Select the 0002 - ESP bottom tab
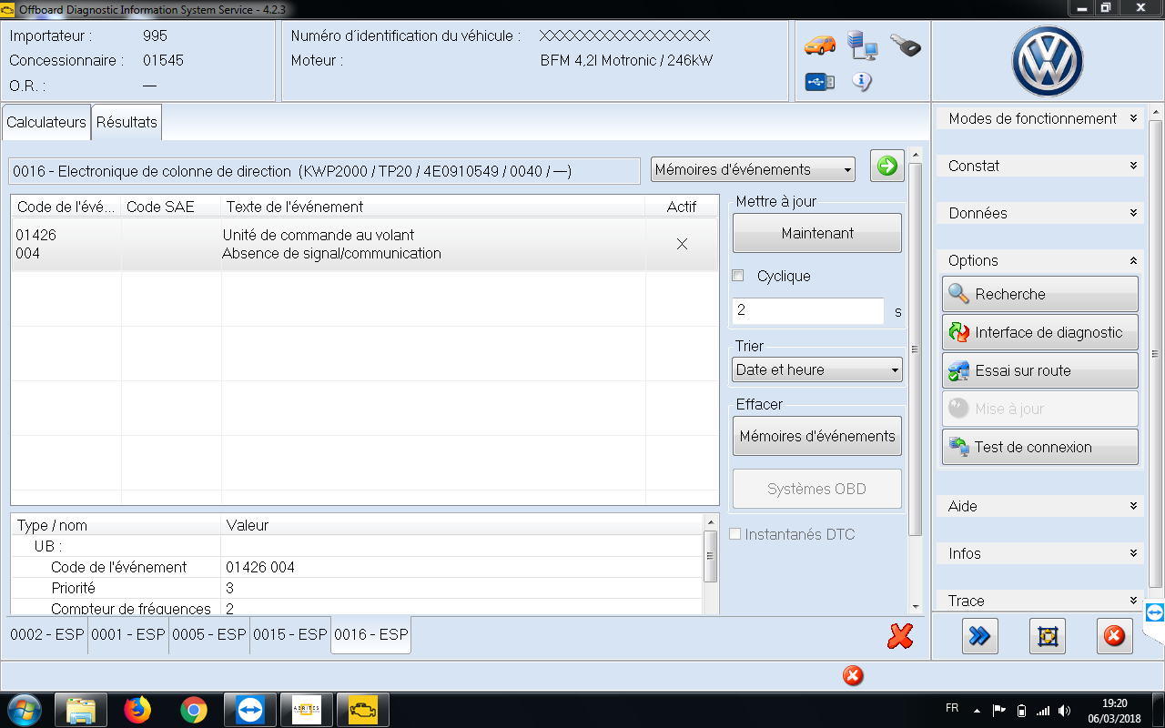Screen dimensions: 1165x728 click(47, 634)
